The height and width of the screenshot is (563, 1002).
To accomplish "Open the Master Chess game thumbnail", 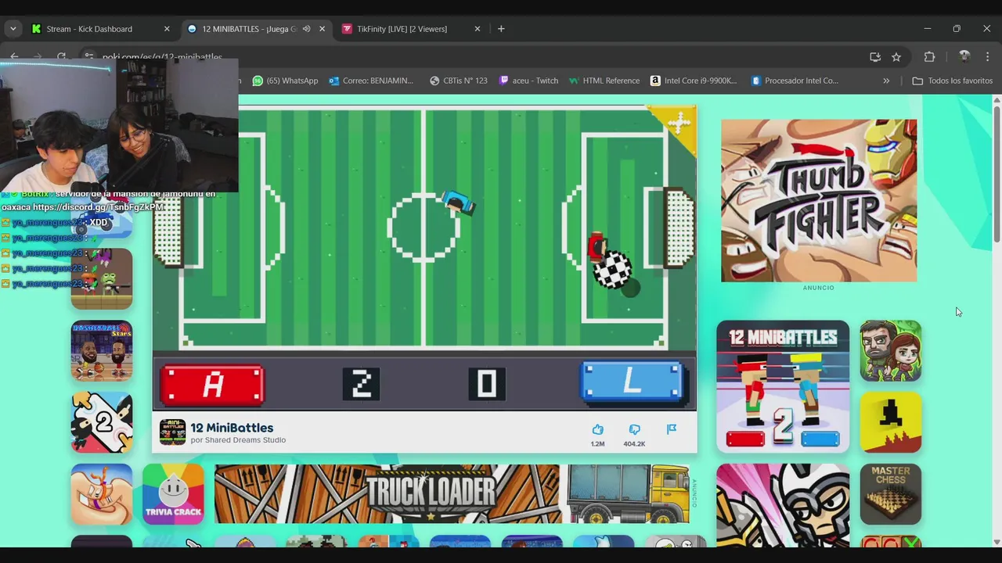I will 891,494.
